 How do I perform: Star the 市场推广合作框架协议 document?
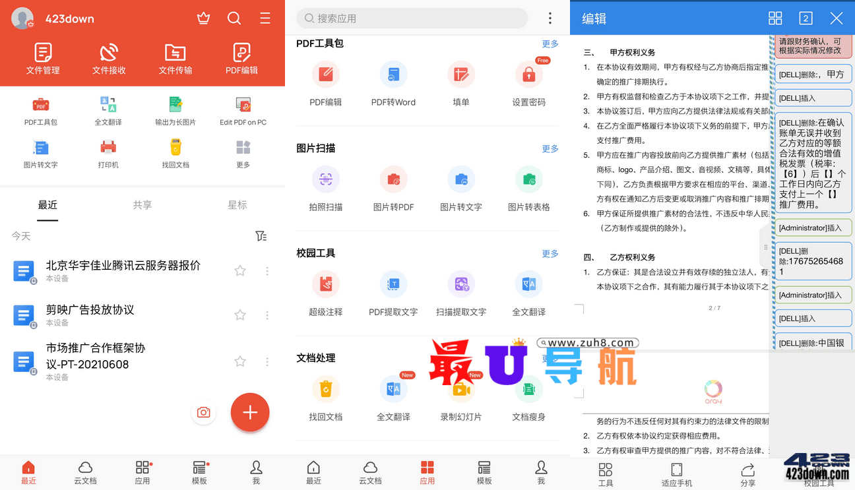pos(240,361)
